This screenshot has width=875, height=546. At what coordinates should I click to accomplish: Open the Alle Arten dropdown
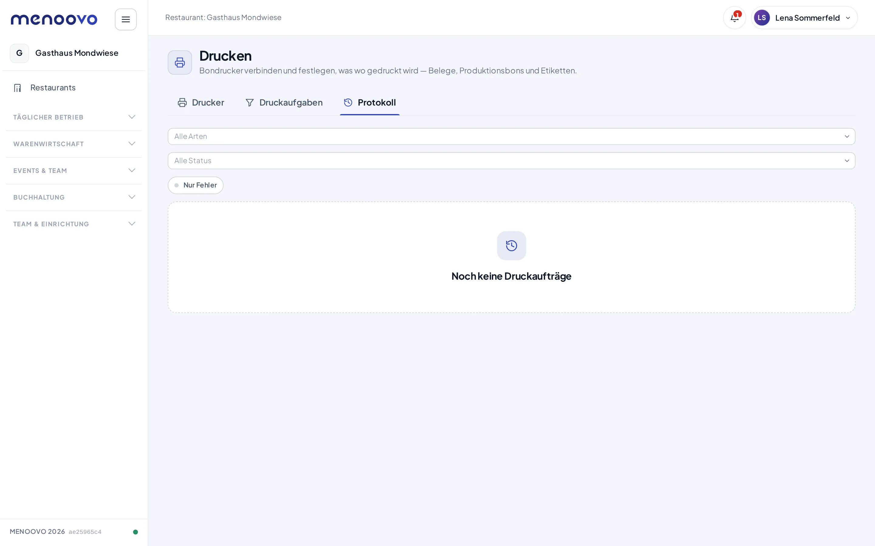pos(511,136)
